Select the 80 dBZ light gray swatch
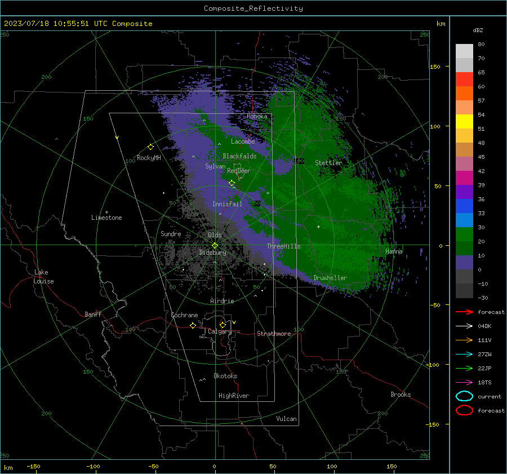The width and height of the screenshot is (507, 474). [464, 51]
